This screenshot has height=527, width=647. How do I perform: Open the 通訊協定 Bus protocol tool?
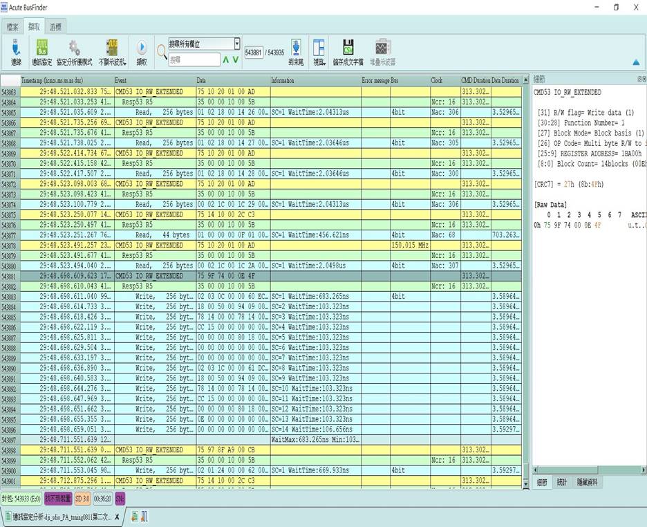pyautogui.click(x=41, y=48)
